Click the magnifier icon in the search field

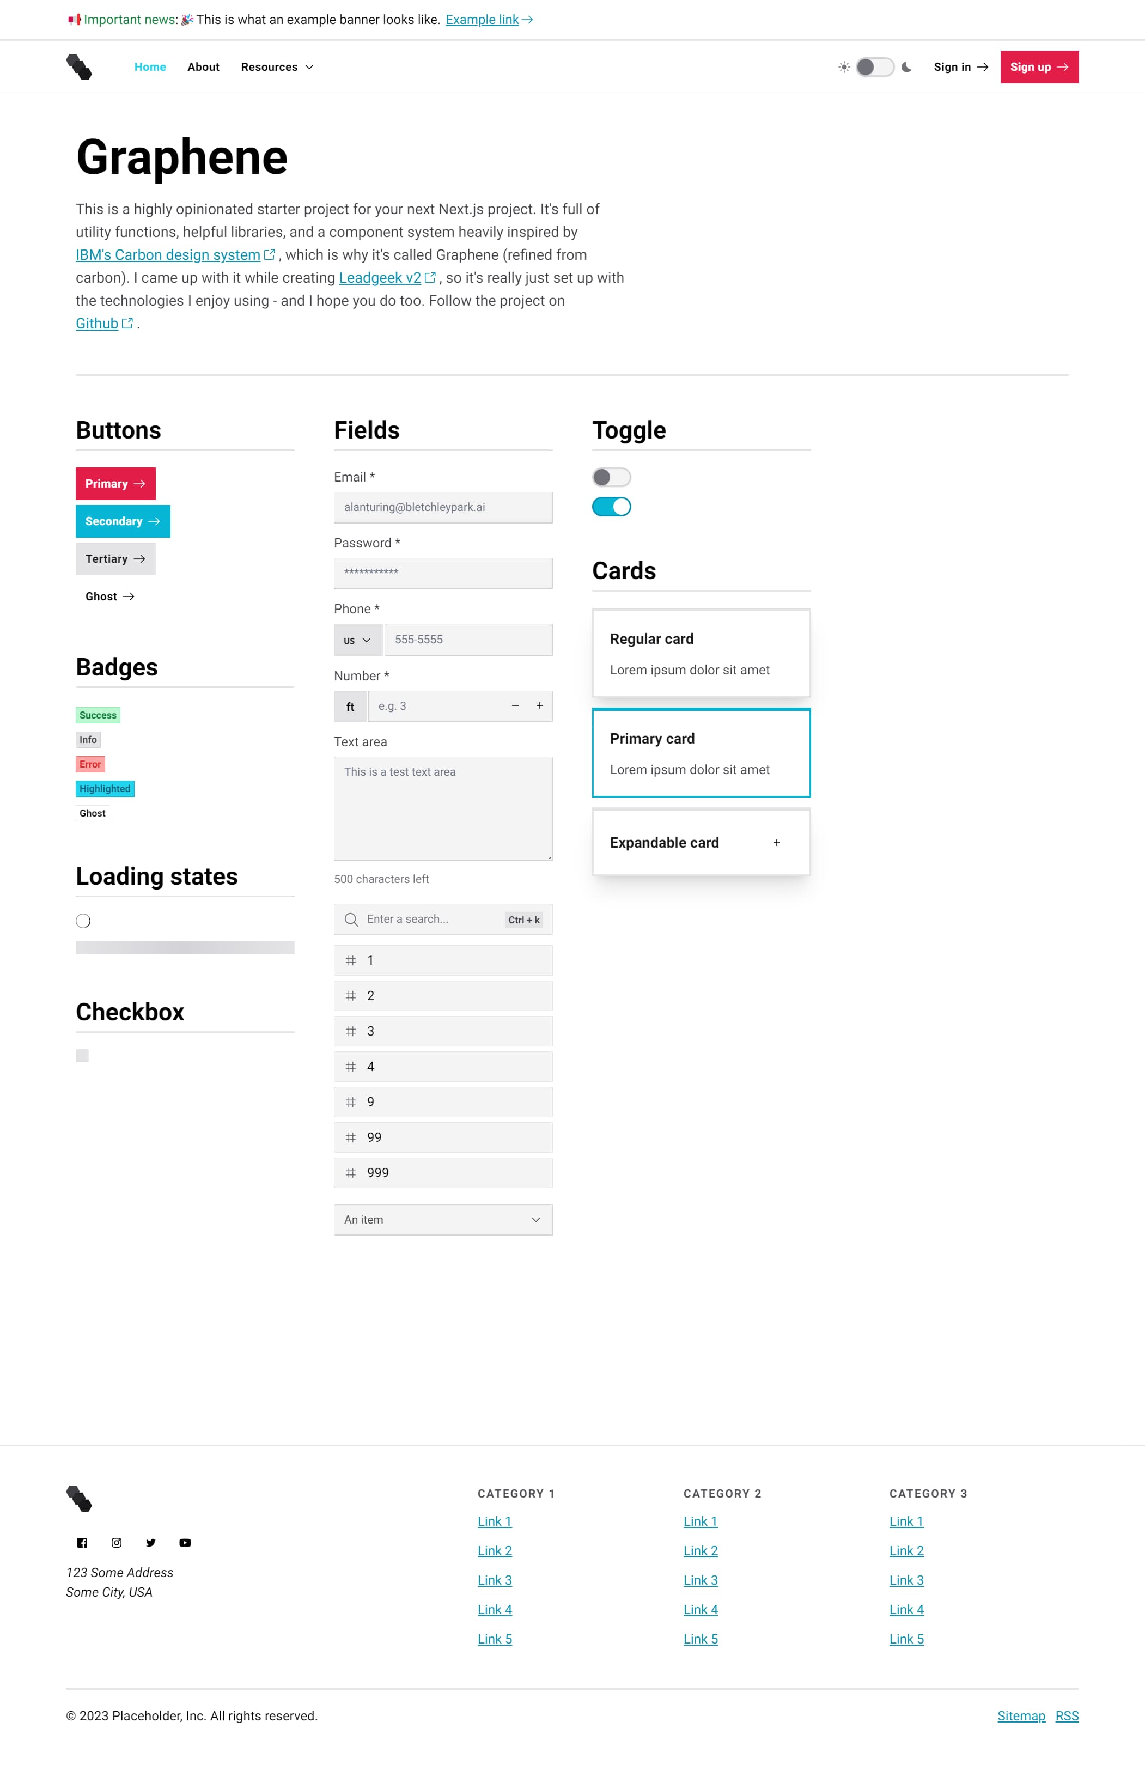pyautogui.click(x=351, y=920)
